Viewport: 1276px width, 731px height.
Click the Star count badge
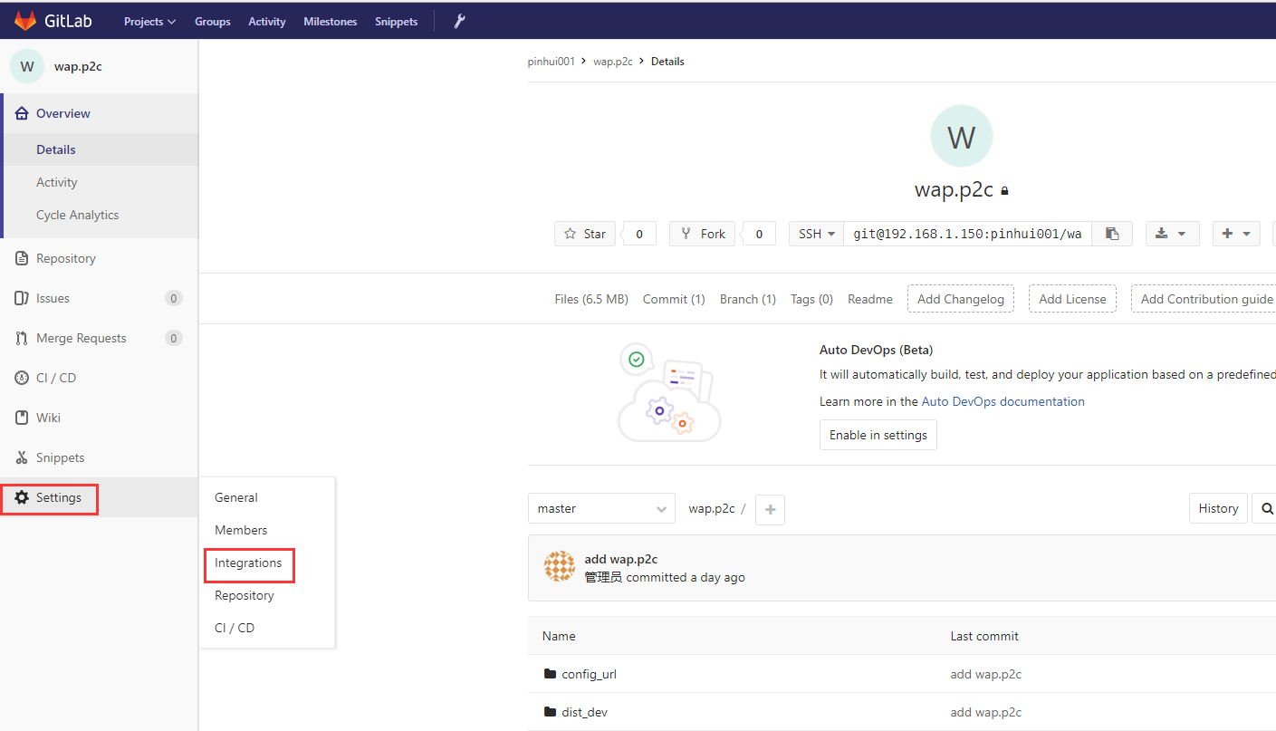tap(639, 234)
